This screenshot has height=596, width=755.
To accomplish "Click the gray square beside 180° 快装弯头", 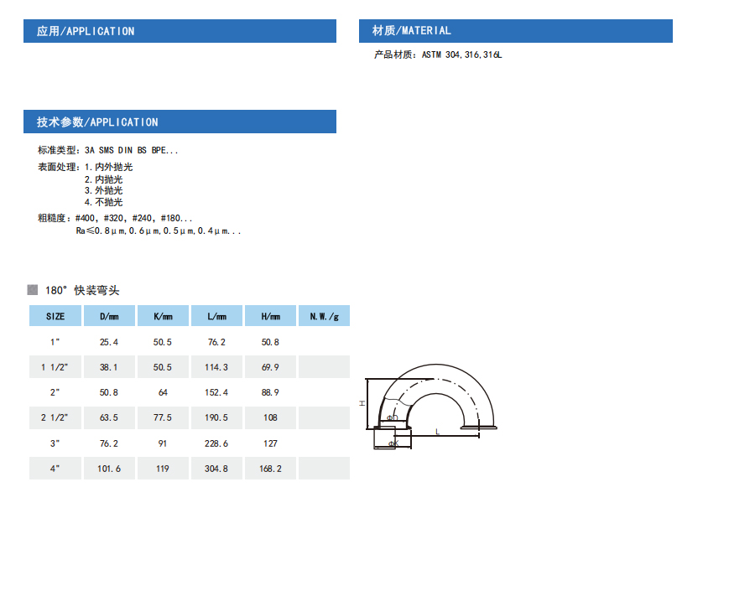I will point(32,289).
